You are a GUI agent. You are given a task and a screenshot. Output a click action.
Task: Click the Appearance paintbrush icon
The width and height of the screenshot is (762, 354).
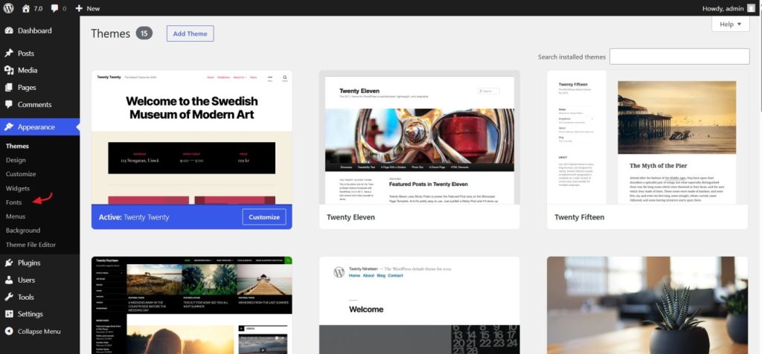[9, 126]
